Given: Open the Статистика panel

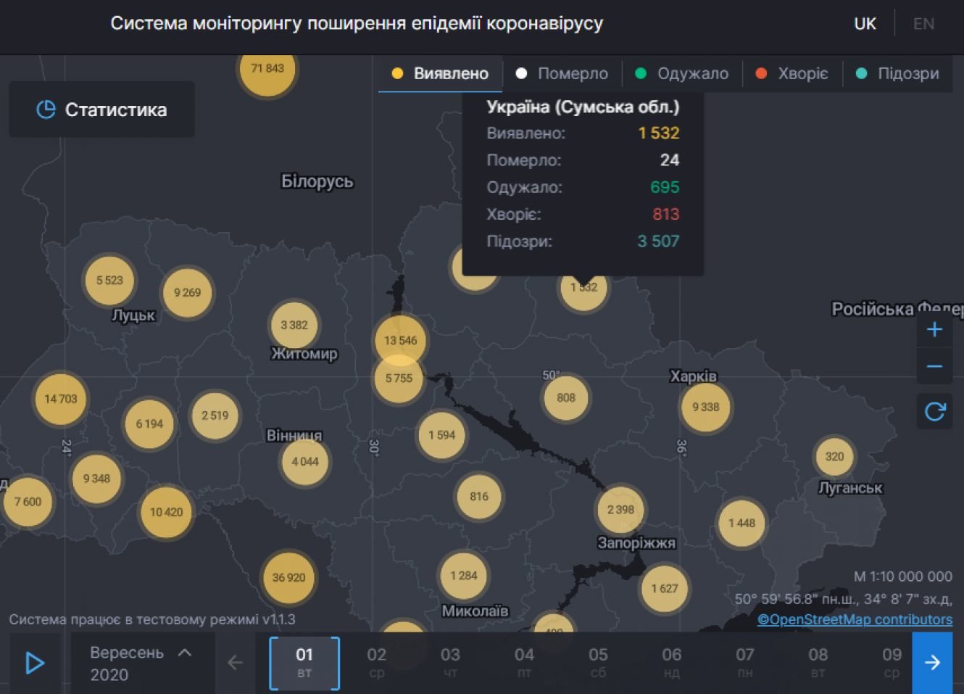Looking at the screenshot, I should click(x=101, y=110).
